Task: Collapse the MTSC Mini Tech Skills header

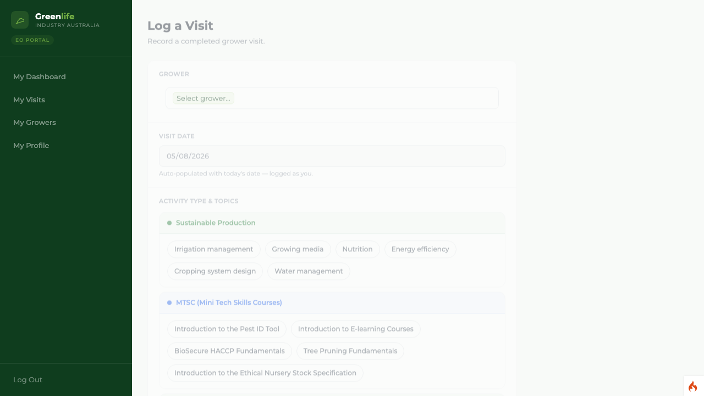Action: click(332, 303)
